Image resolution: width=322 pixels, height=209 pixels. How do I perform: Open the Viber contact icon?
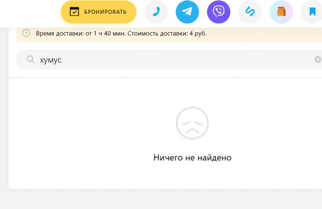click(x=219, y=12)
